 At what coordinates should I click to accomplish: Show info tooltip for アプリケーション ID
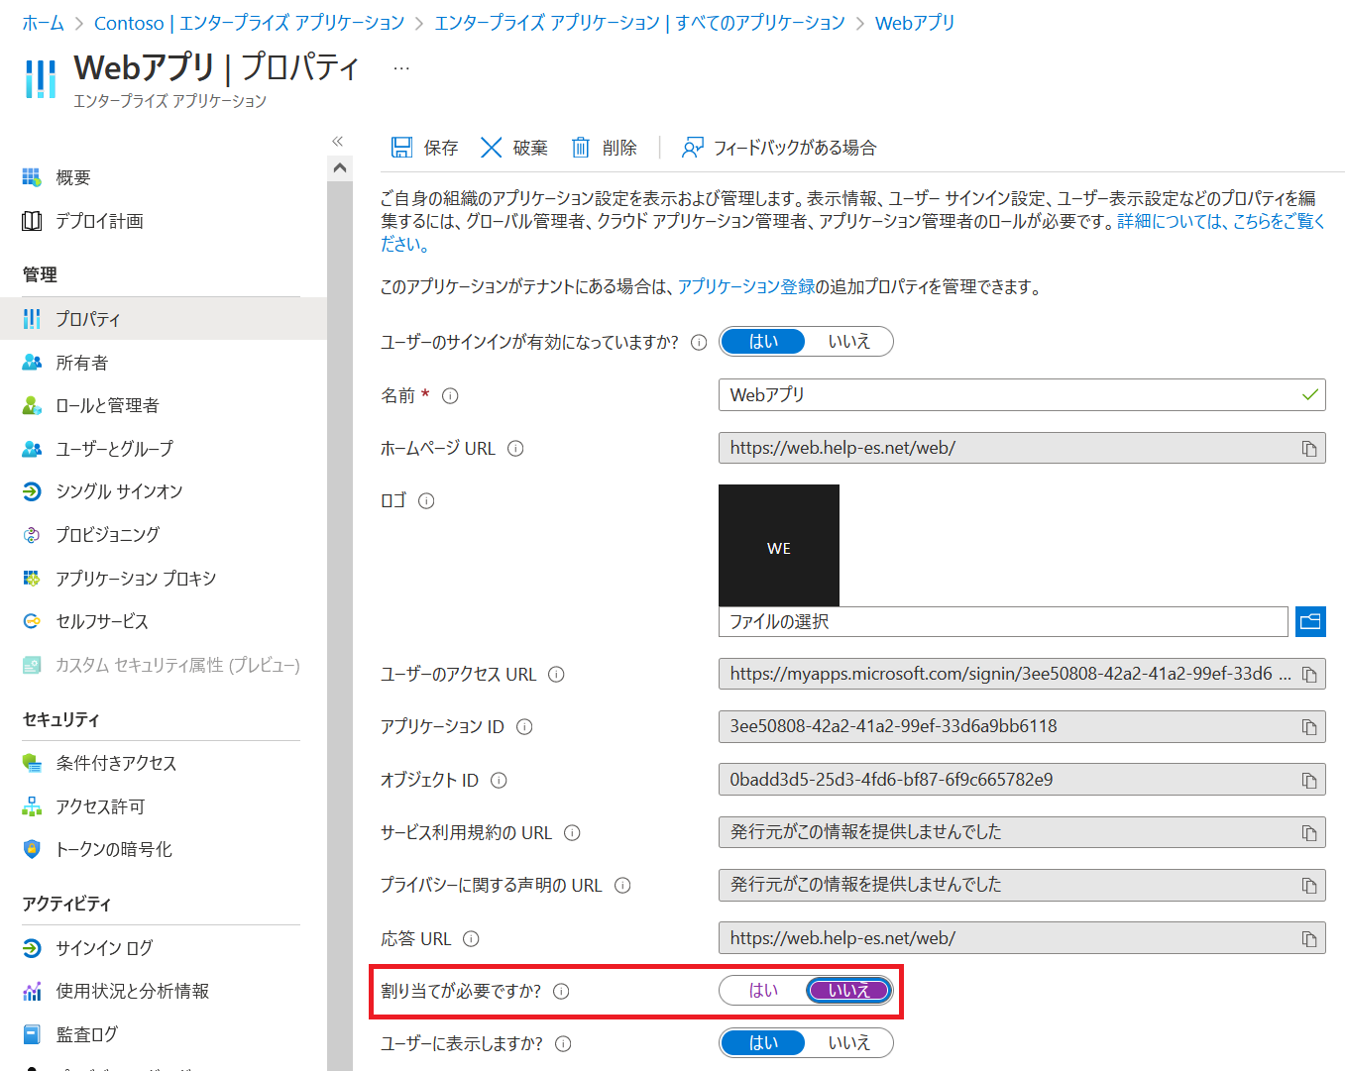[524, 727]
